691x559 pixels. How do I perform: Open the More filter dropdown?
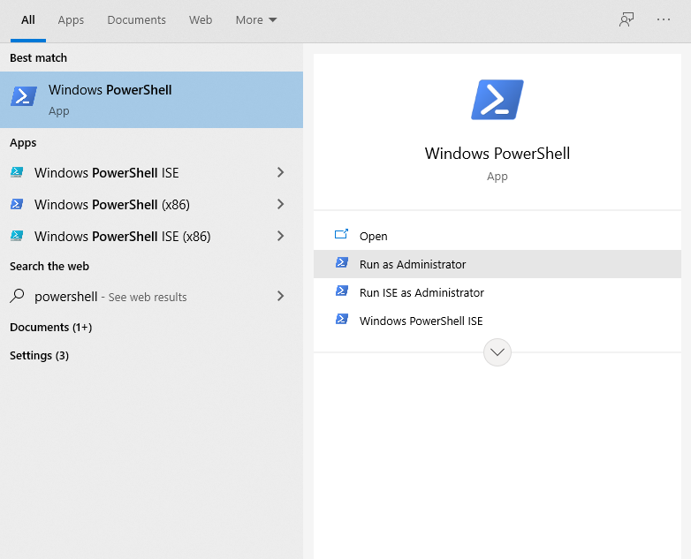pos(256,19)
